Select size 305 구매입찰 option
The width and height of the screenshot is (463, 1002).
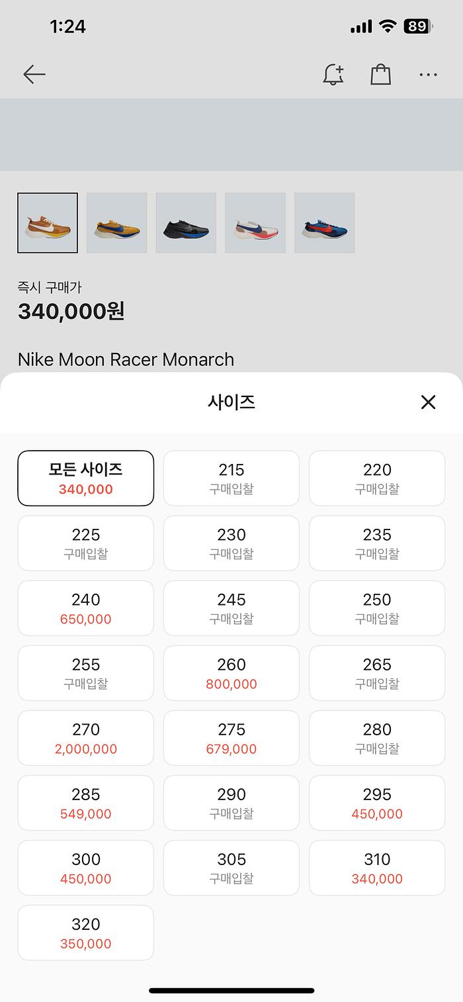(x=232, y=868)
